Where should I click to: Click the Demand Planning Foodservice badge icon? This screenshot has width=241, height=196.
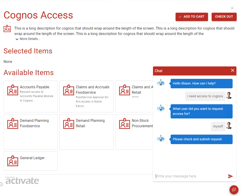[x=12, y=124]
